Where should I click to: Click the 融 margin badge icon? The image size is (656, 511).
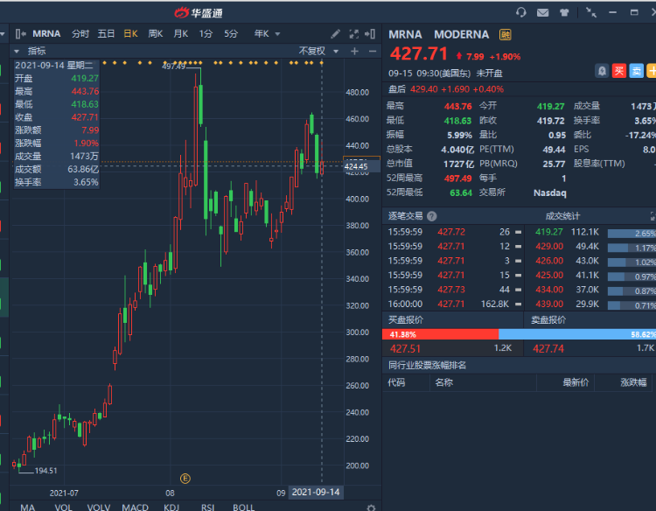pos(506,35)
